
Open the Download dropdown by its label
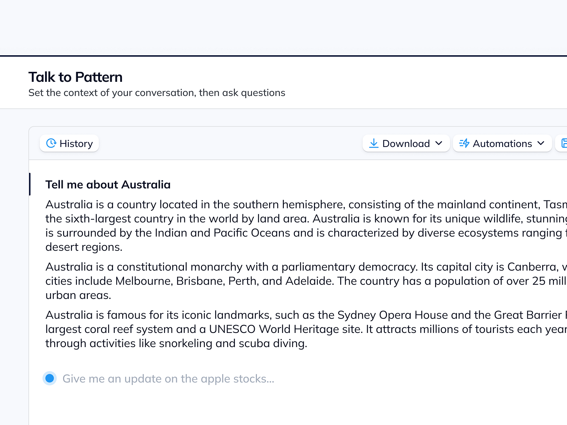pos(406,143)
